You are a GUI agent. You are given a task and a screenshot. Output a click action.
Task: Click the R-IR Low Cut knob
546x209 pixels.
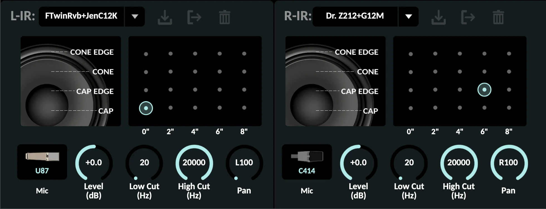point(409,163)
